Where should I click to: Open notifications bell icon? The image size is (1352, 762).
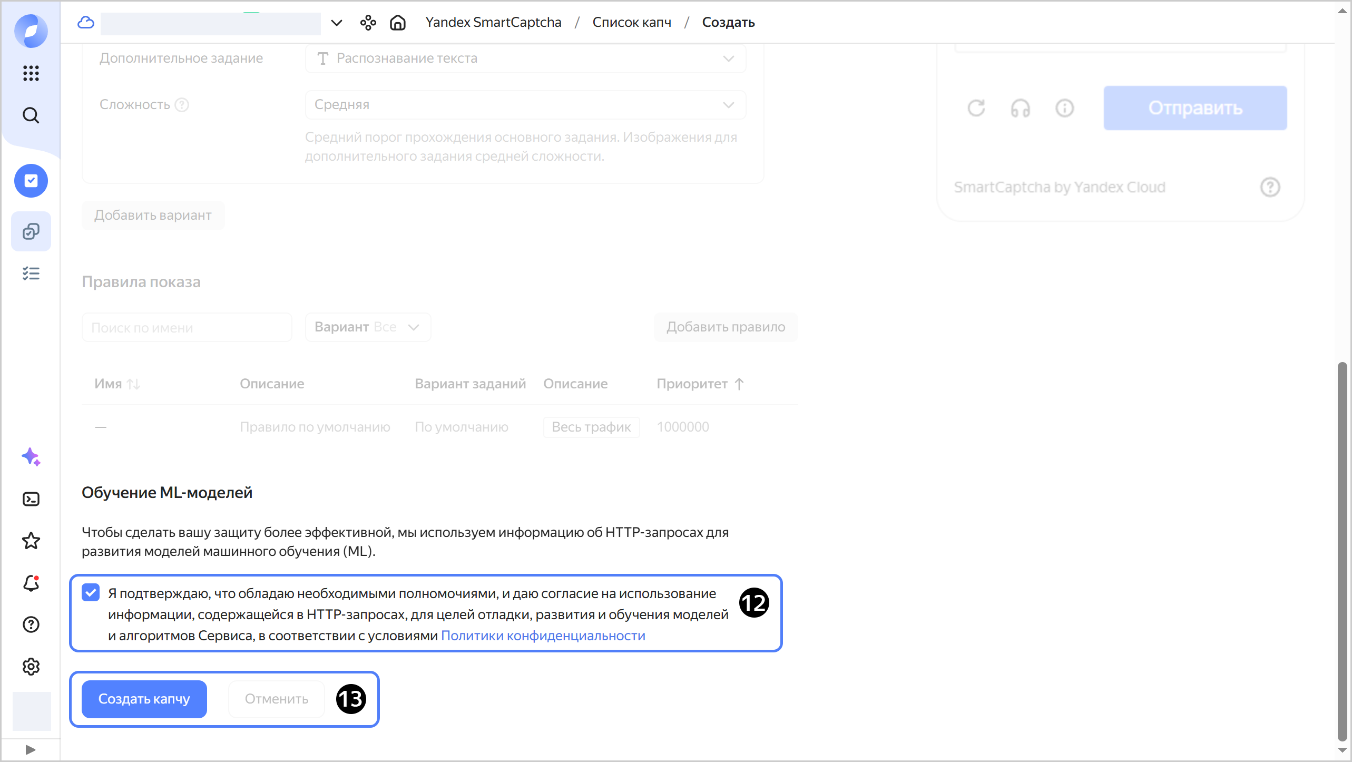point(31,583)
